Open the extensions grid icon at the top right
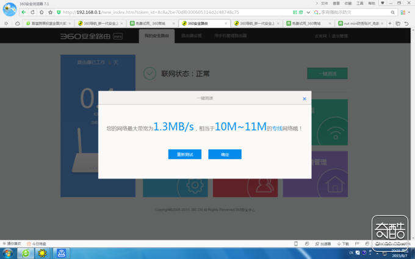 click(403, 12)
